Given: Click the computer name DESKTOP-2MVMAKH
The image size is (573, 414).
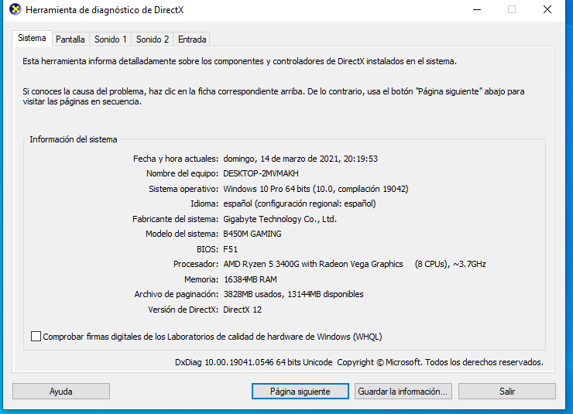Looking at the screenshot, I should pyautogui.click(x=261, y=173).
